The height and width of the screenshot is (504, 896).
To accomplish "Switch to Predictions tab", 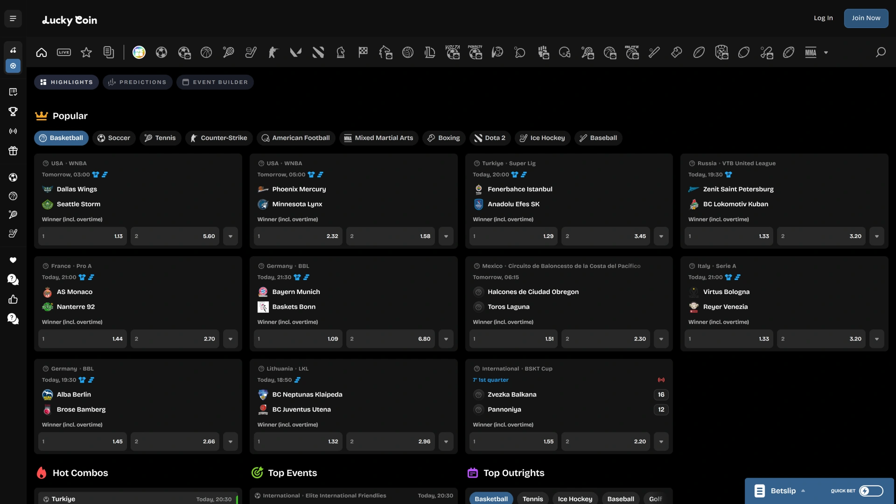I will [138, 82].
